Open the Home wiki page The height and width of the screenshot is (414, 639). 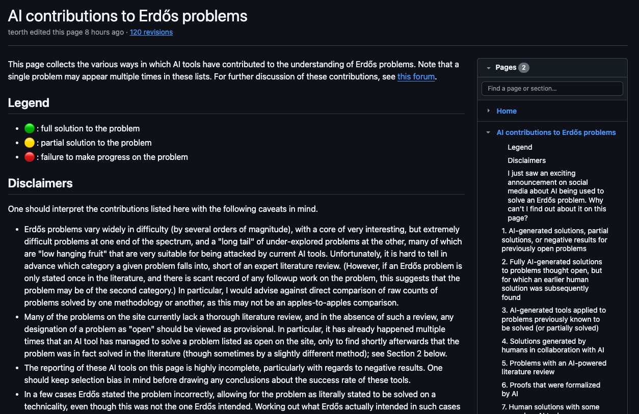[507, 111]
